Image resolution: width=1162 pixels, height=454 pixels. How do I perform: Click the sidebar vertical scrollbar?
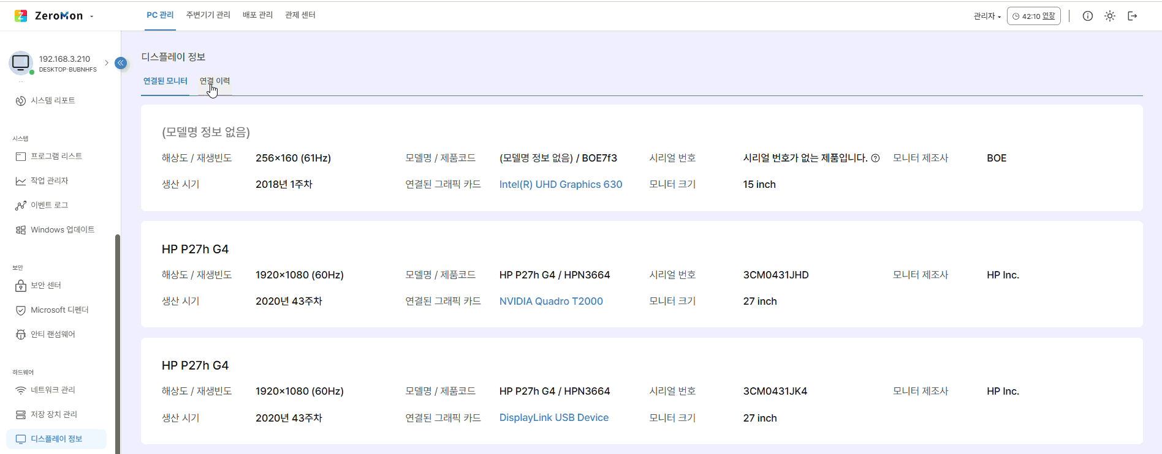pos(118,343)
